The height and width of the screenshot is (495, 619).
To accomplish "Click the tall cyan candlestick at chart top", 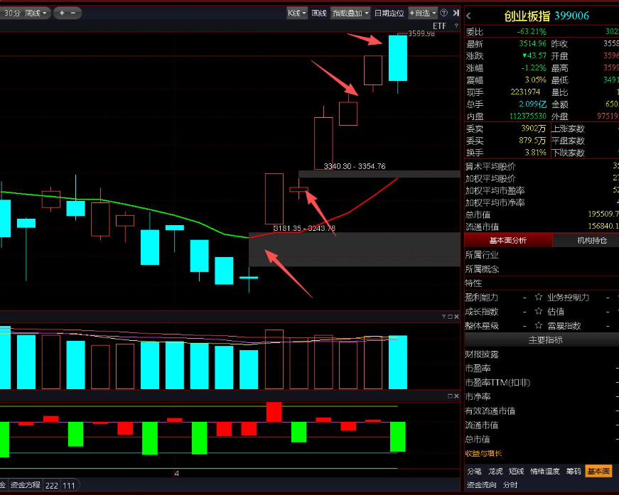I will 398,58.
